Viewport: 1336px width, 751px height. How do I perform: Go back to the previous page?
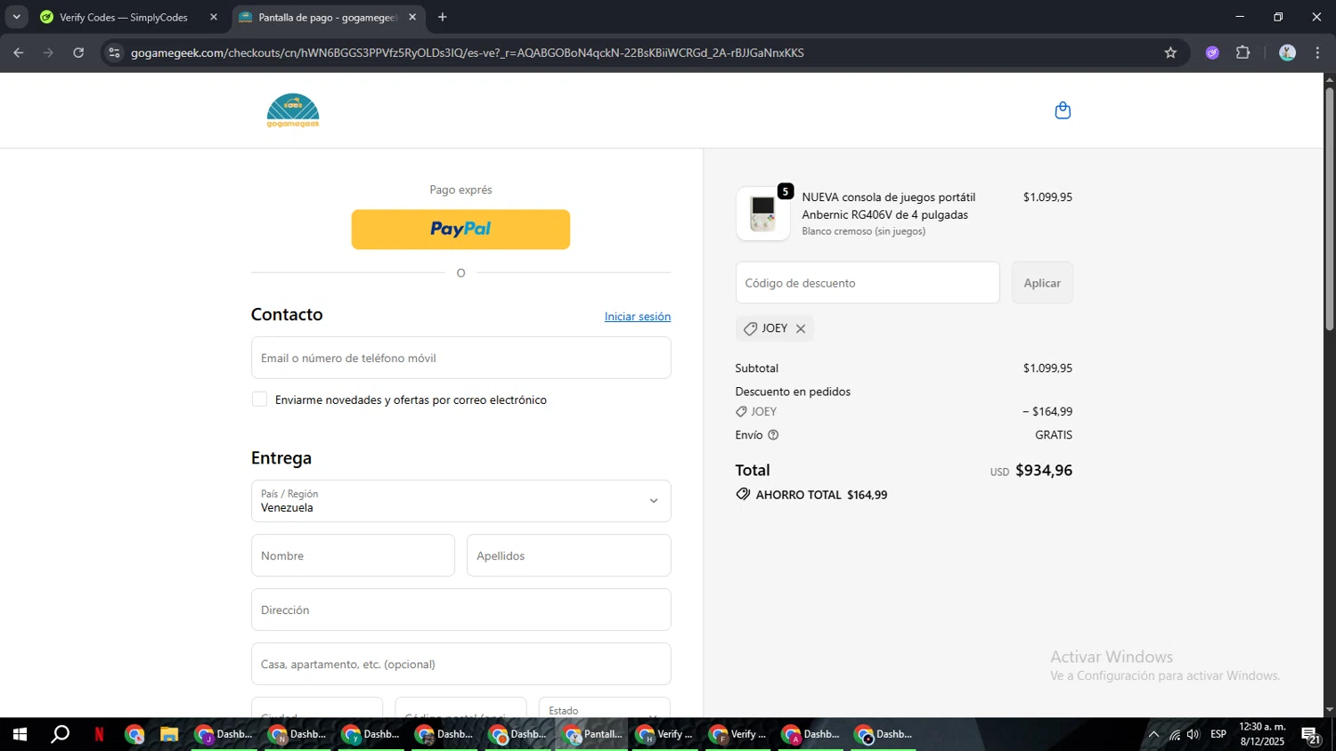coord(19,52)
